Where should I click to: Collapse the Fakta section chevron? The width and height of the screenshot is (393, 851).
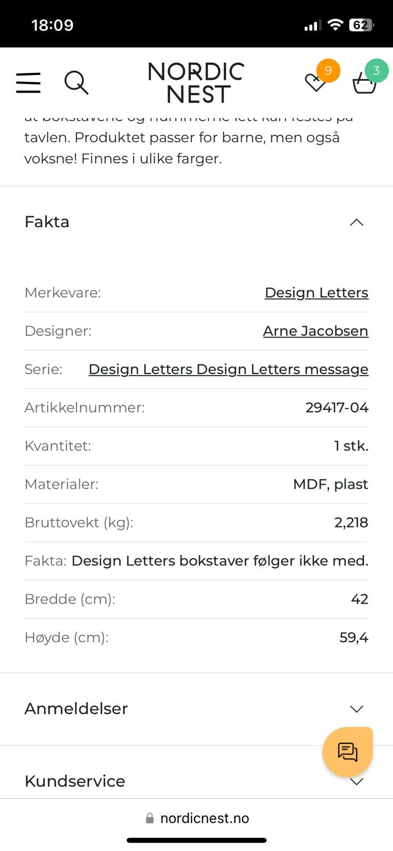(356, 222)
